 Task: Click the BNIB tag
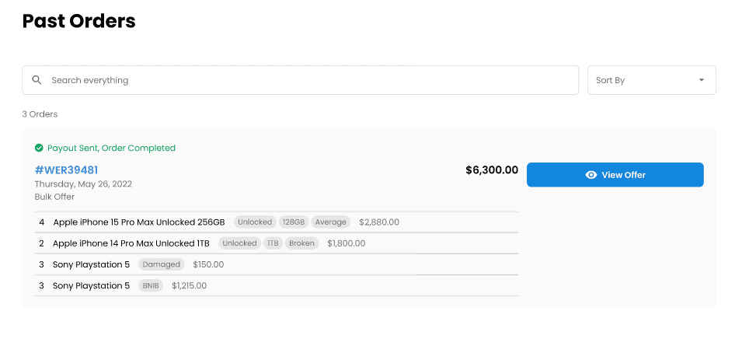(151, 285)
